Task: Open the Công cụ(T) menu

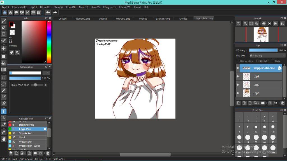Action: pyautogui.click(x=109, y=7)
